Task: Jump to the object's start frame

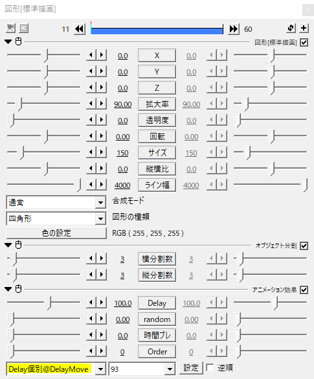Action: click(x=80, y=29)
